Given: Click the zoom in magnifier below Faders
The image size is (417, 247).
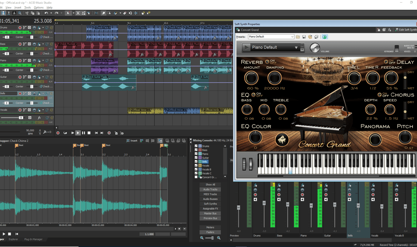Looking at the screenshot, I should point(219,238).
